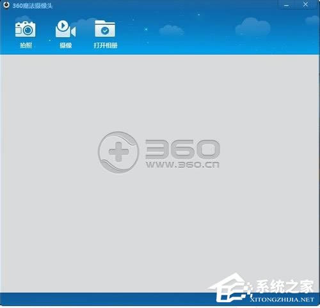Click the webcam app icon in title bar

pos(6,5)
